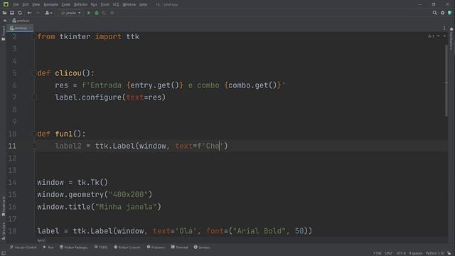Go to previous highlighted error arrow
The image size is (455, 256).
439,36
